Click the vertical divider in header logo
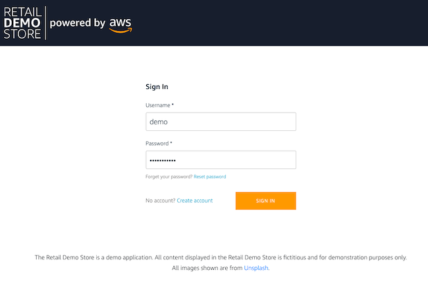 45,23
